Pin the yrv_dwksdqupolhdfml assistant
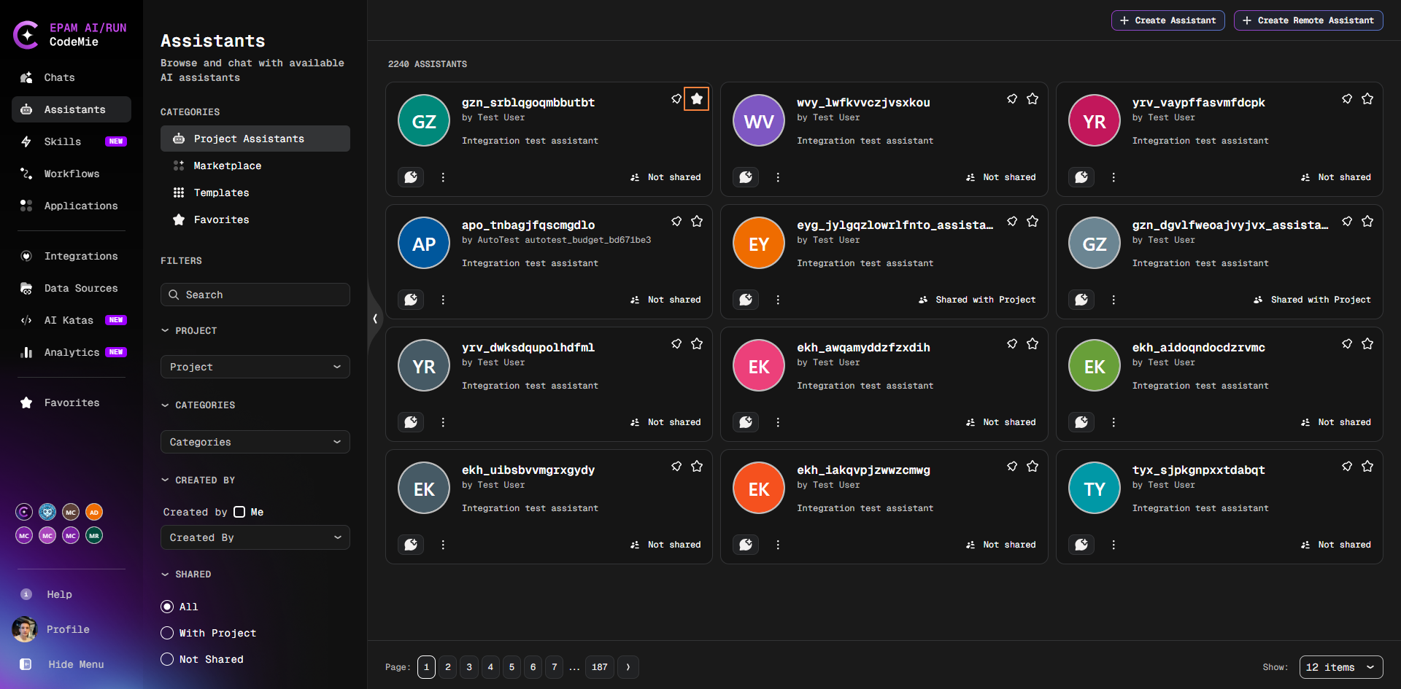 676,343
